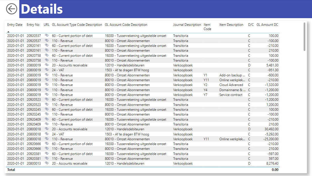Select item code 'Y7' cell

pos(205,95)
